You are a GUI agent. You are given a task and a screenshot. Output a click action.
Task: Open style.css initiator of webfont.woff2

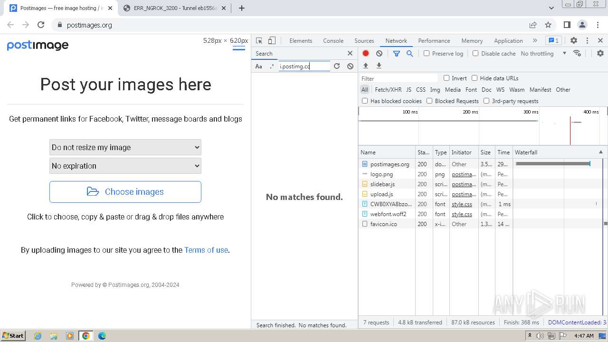point(462,214)
